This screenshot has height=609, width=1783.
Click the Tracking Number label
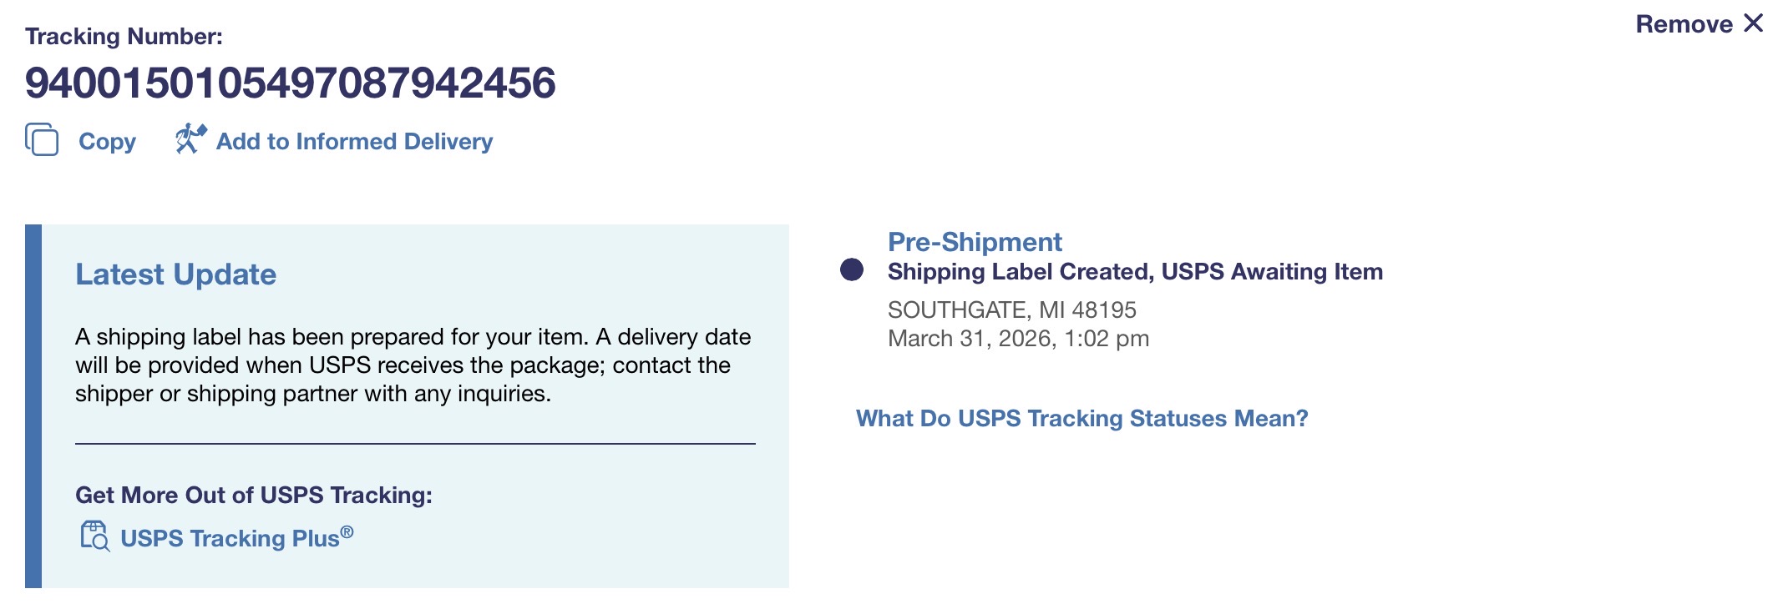pyautogui.click(x=124, y=37)
